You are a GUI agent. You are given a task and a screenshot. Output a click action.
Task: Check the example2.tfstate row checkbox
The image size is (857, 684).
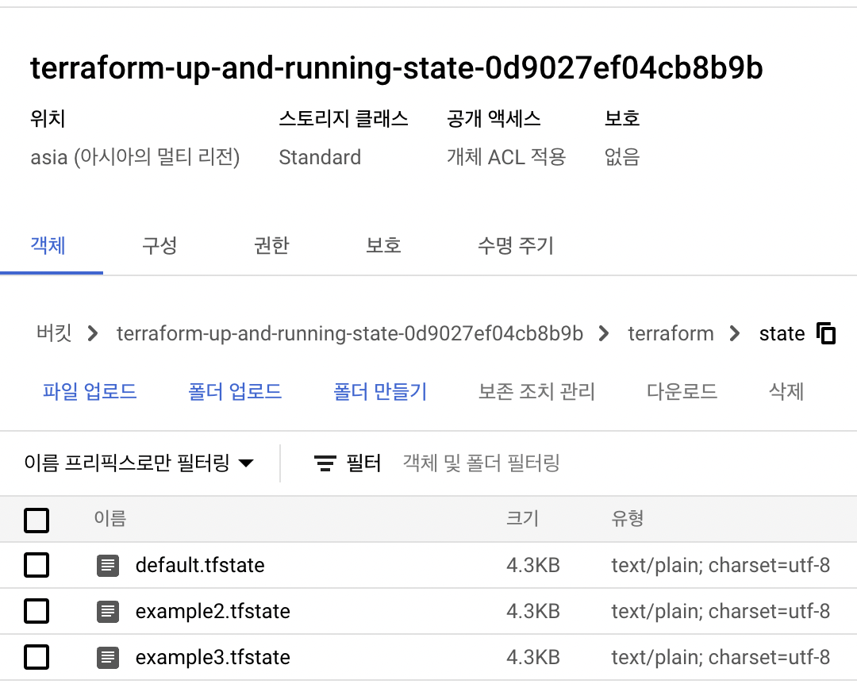pyautogui.click(x=37, y=611)
